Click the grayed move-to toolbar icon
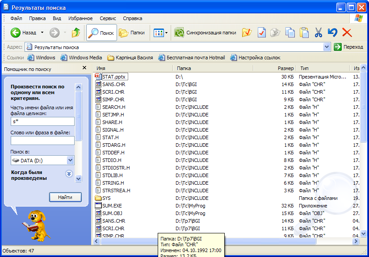The image size is (369, 257). point(275,33)
